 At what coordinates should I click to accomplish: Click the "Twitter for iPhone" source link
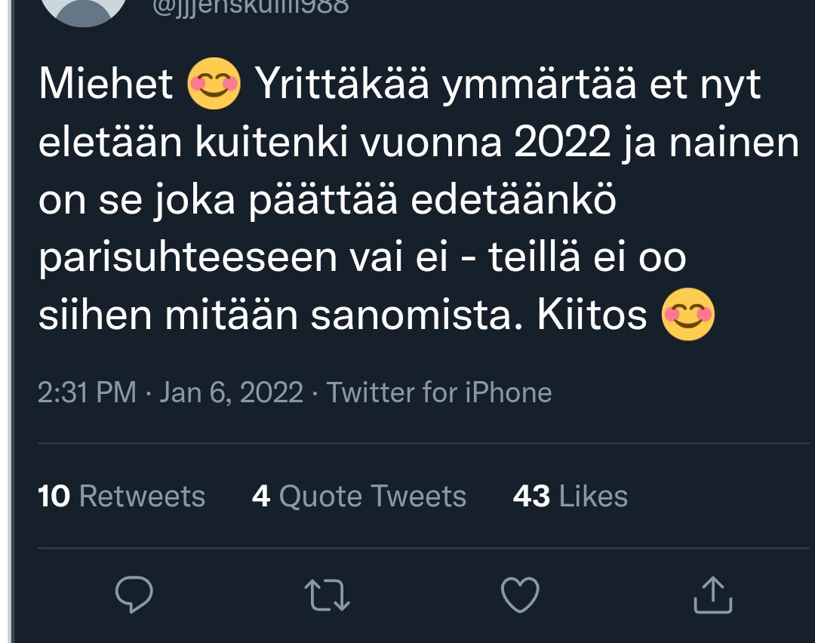pos(438,392)
